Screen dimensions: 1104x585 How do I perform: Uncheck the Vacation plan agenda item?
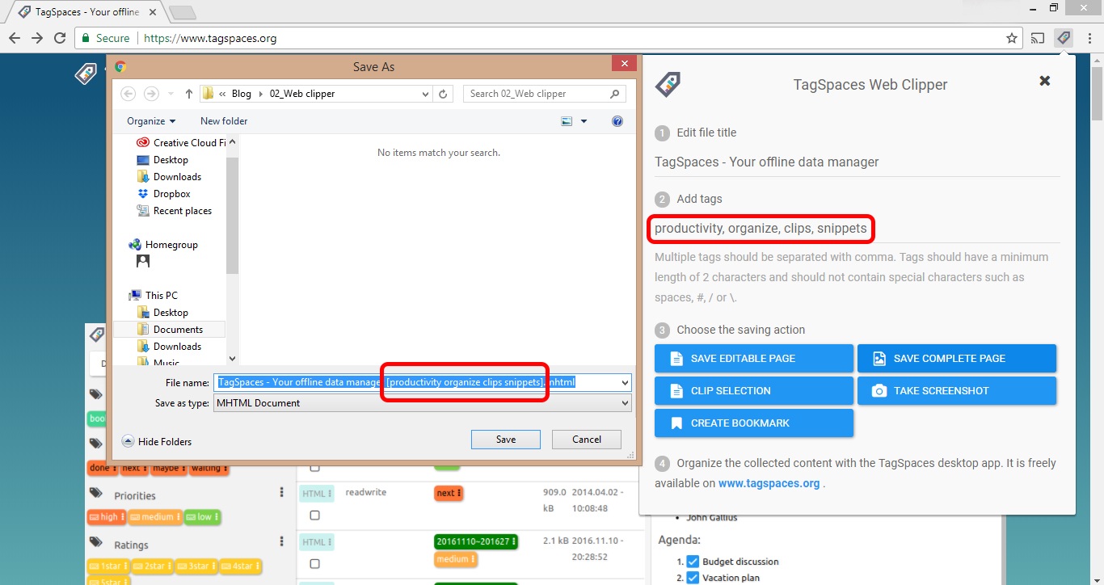tap(692, 578)
